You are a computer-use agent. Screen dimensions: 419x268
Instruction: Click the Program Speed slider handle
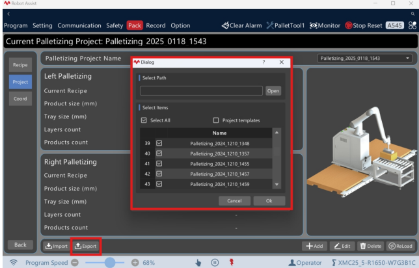coord(109,263)
